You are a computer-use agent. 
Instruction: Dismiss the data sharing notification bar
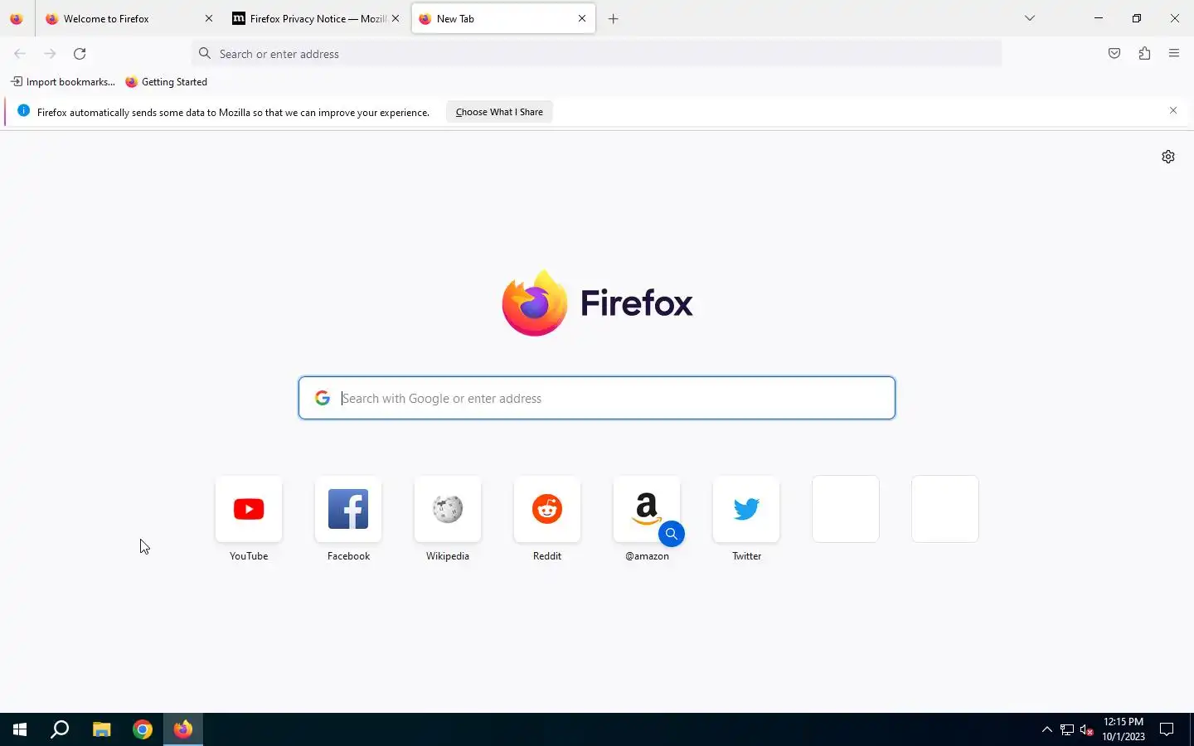coord(1173,110)
